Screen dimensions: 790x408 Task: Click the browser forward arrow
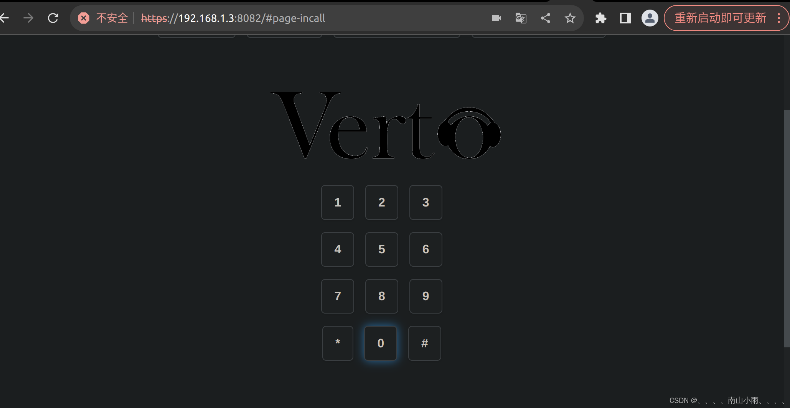pos(28,18)
